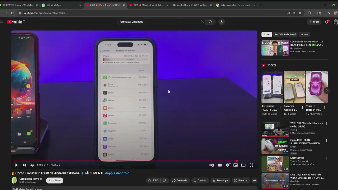The height and width of the screenshot is (190, 338).
Task: Open the Inphic IN10 clon superligero video
Action: pos(275,146)
